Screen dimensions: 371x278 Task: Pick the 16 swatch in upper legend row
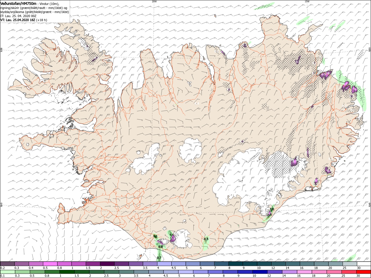(307, 264)
